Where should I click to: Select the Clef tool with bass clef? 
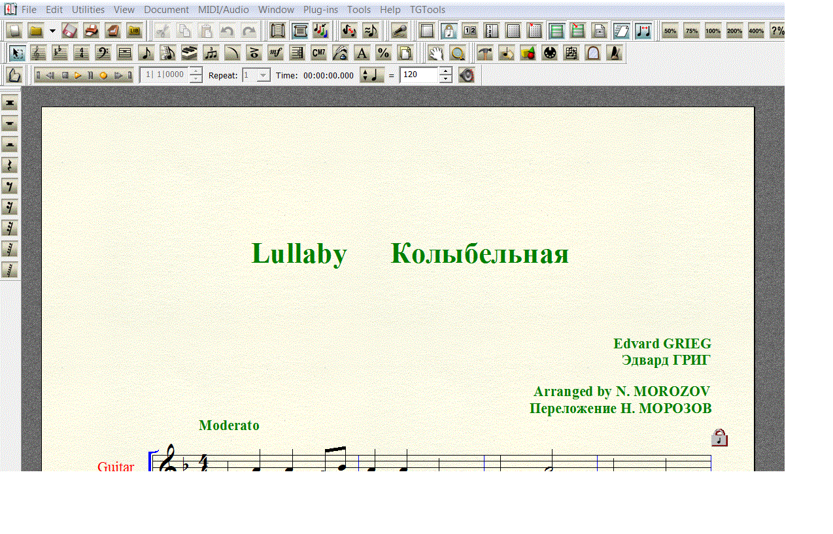coord(103,53)
